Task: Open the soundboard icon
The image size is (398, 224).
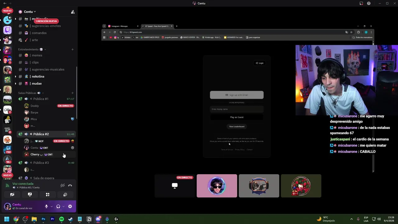Action: 65,194
